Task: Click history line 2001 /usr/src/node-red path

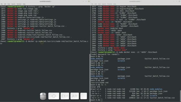Action: click(x=36, y=37)
